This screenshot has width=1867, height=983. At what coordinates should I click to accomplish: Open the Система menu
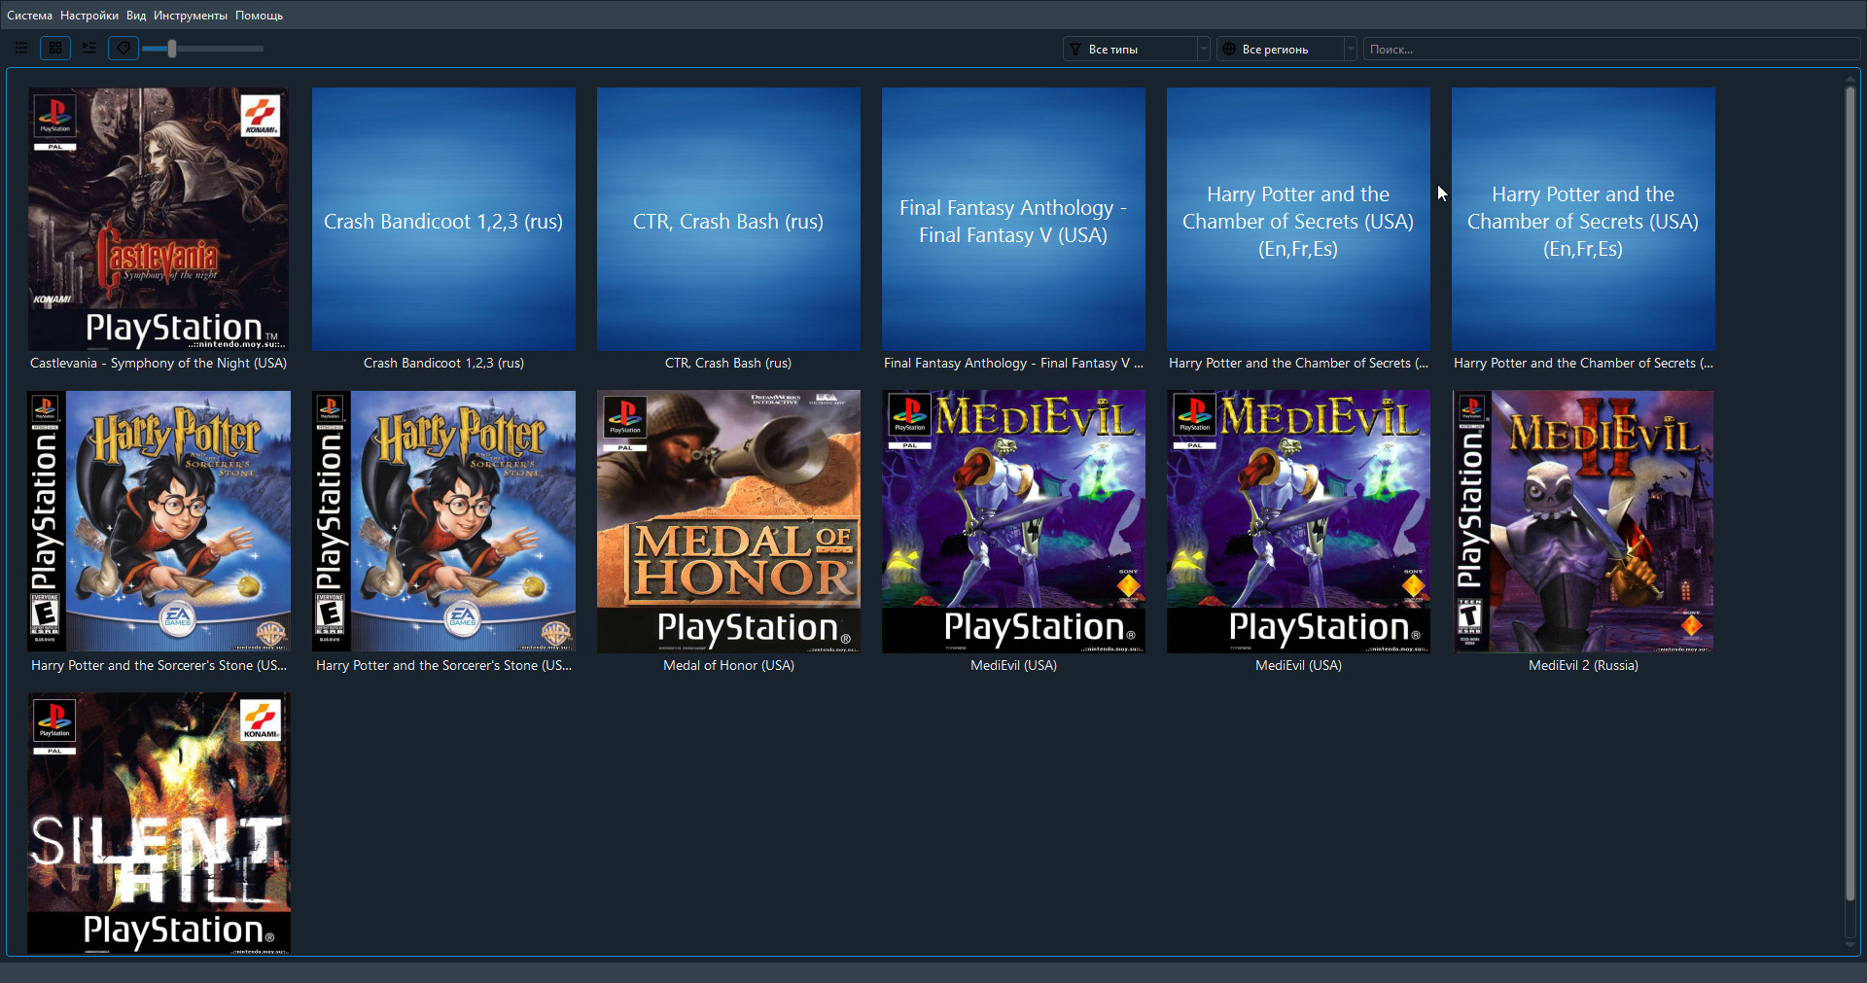click(29, 16)
